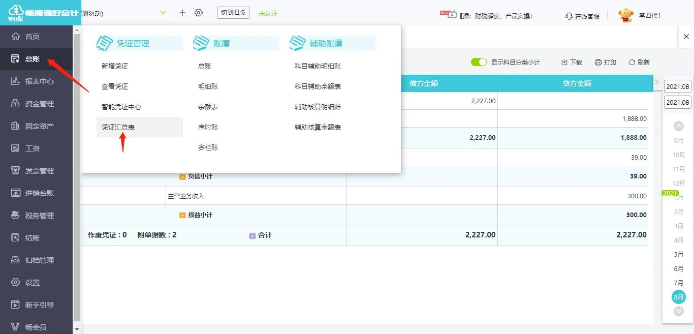Open the 总账 general ledger sidebar item
The width and height of the screenshot is (694, 334).
tap(37, 59)
